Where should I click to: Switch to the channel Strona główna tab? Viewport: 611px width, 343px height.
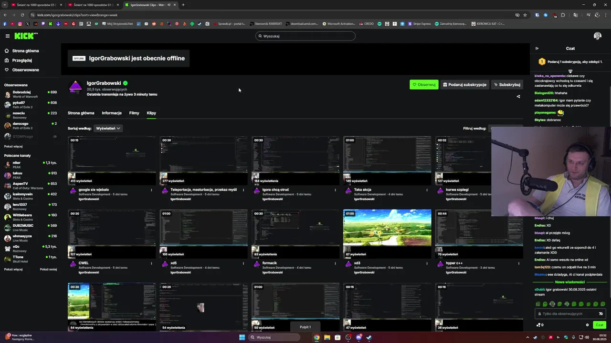point(81,113)
